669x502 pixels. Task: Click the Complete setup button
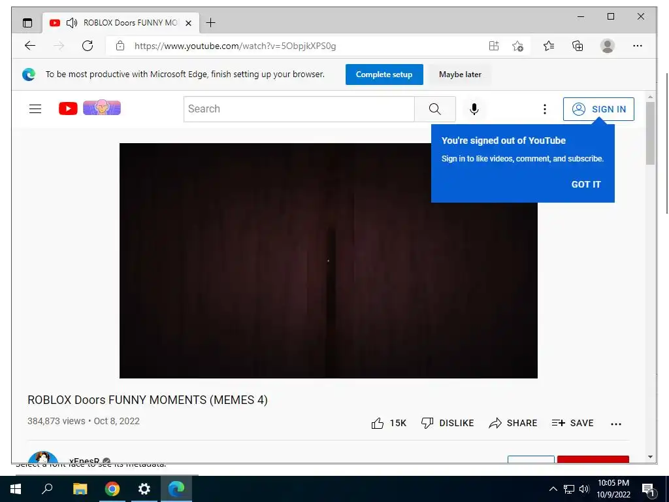point(384,75)
